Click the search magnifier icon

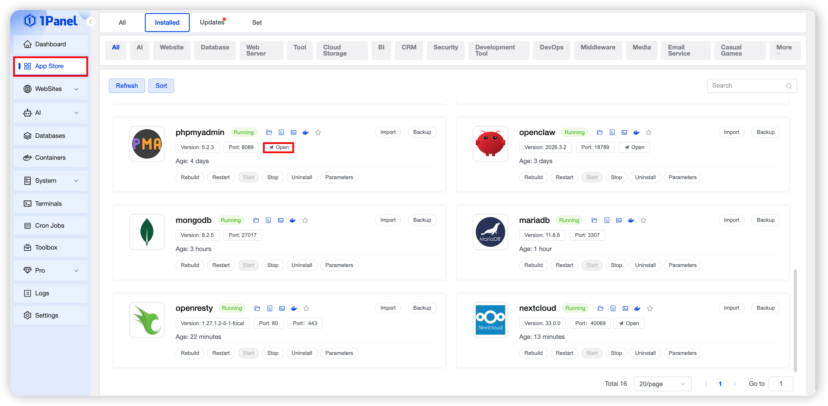(789, 86)
